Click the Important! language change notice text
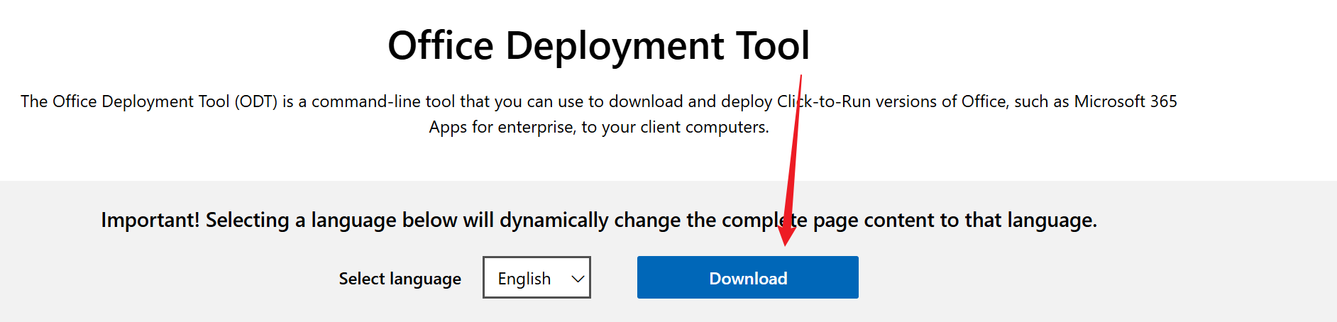 click(599, 220)
